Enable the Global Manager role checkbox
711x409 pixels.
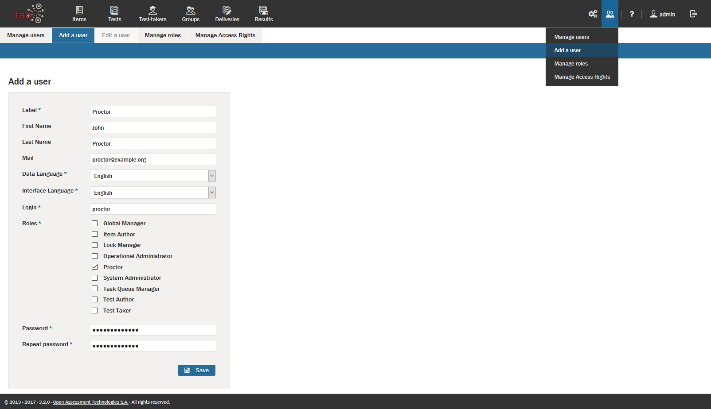click(95, 224)
